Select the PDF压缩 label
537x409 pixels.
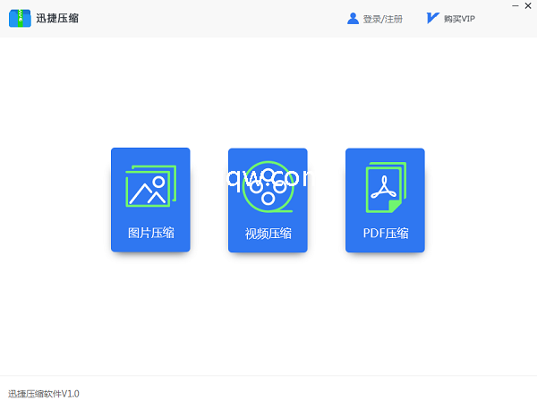[385, 234]
